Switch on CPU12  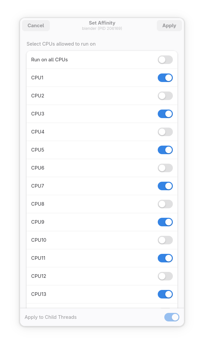165,276
